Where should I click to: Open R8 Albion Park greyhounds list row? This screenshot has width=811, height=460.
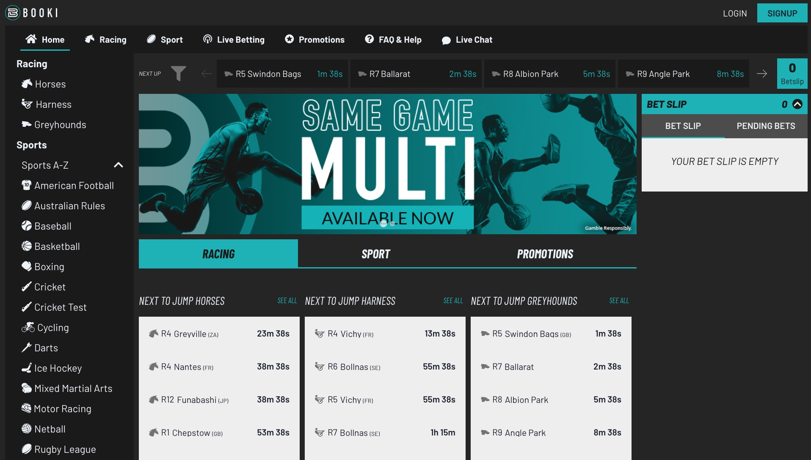point(551,400)
